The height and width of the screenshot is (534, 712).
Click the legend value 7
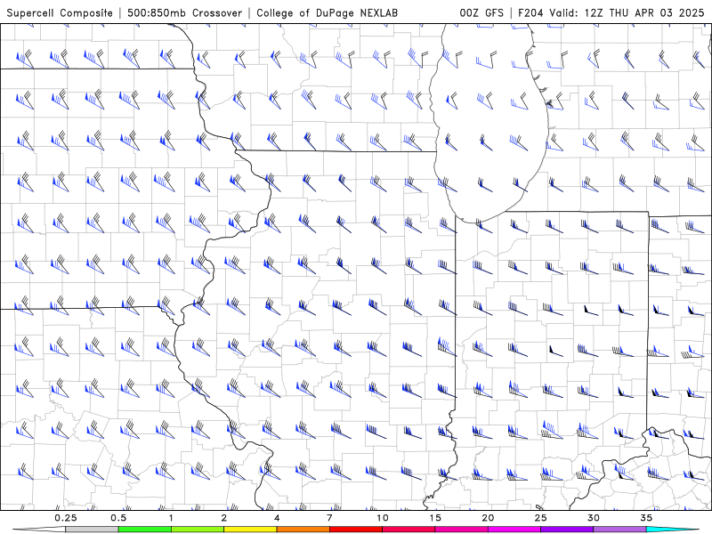(x=329, y=518)
